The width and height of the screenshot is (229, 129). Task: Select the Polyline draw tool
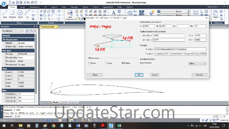pyautogui.click(x=12, y=14)
